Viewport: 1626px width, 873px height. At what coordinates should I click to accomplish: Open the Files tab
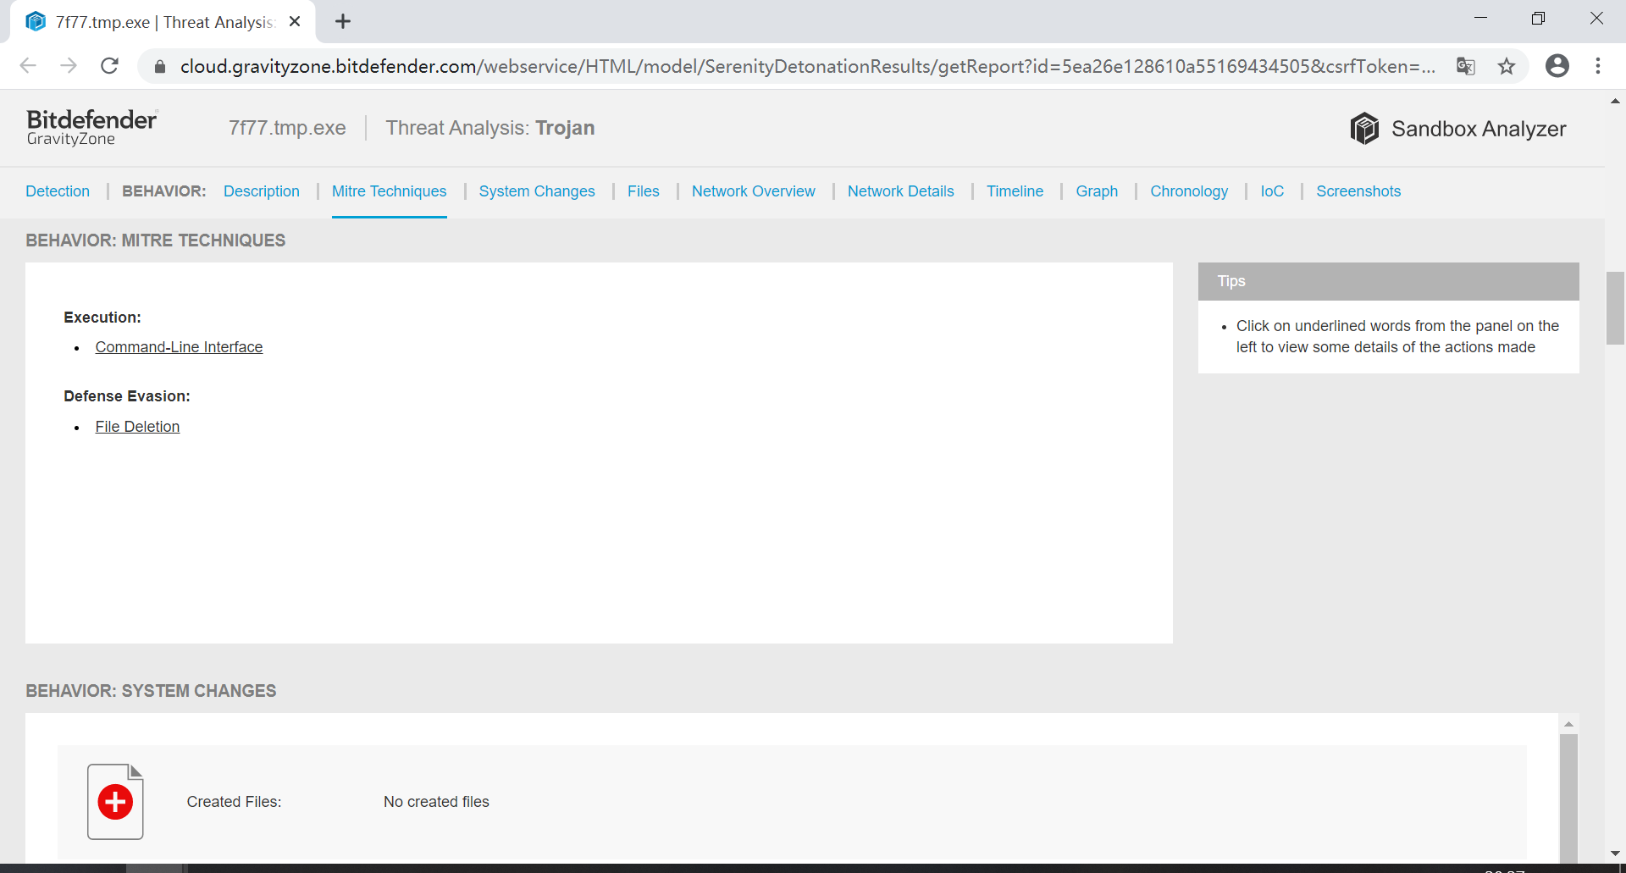644,191
